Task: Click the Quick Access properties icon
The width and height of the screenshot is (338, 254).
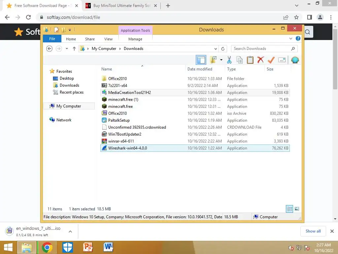Action: [56, 30]
